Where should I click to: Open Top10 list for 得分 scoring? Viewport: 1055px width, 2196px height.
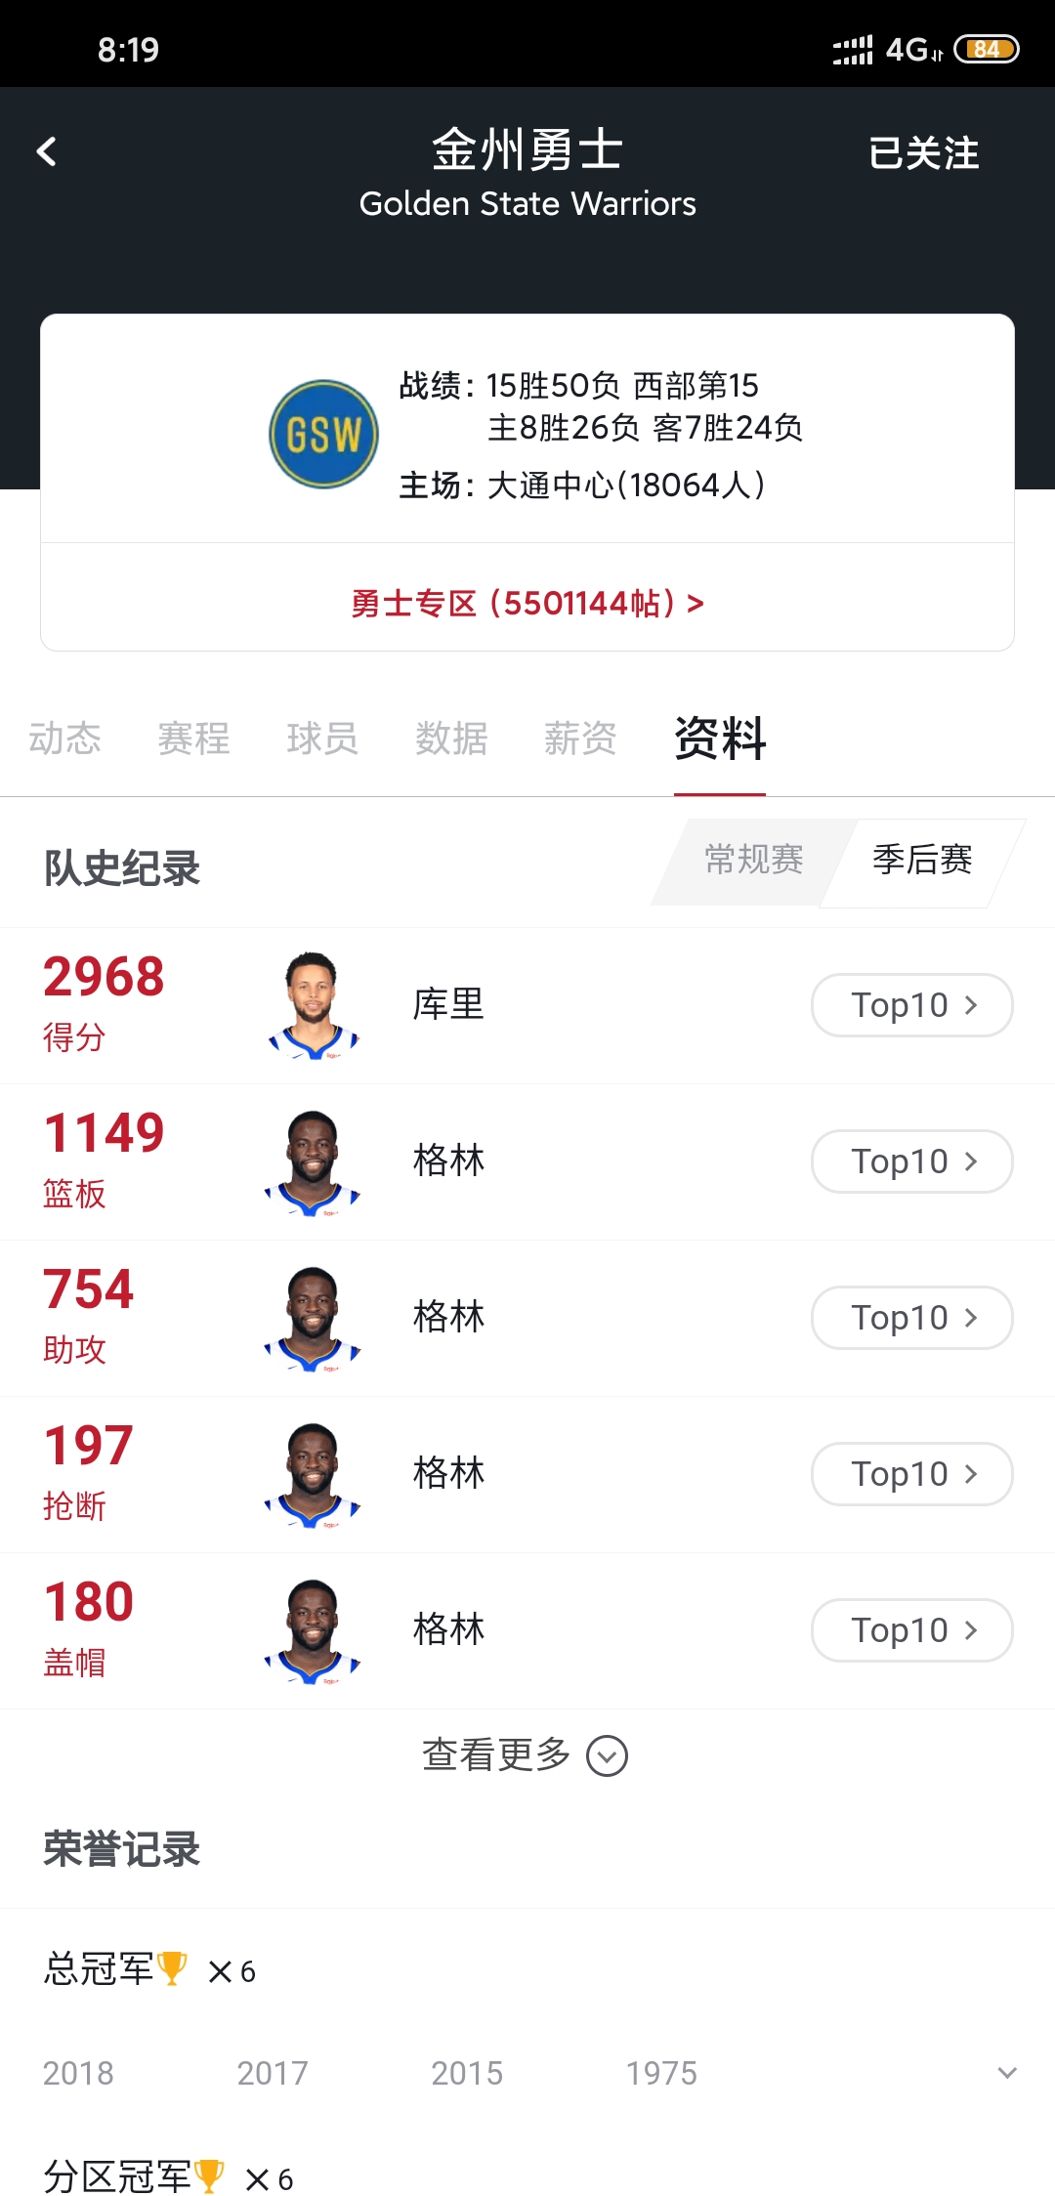[911, 1005]
